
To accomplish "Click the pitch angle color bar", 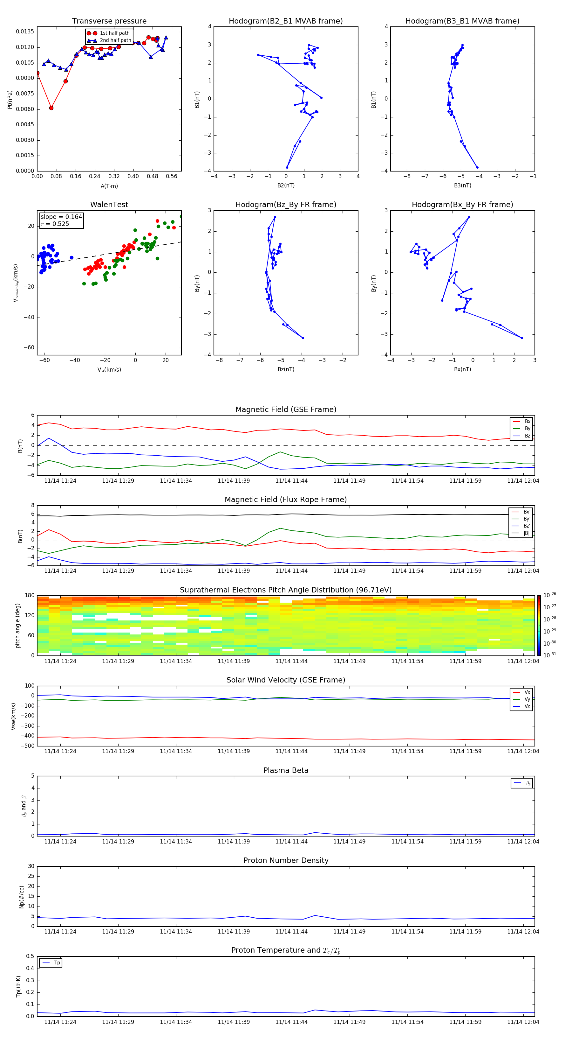I will pyautogui.click(x=539, y=625).
